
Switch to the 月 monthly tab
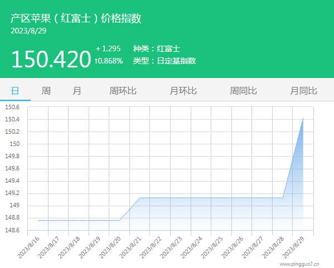(77, 91)
